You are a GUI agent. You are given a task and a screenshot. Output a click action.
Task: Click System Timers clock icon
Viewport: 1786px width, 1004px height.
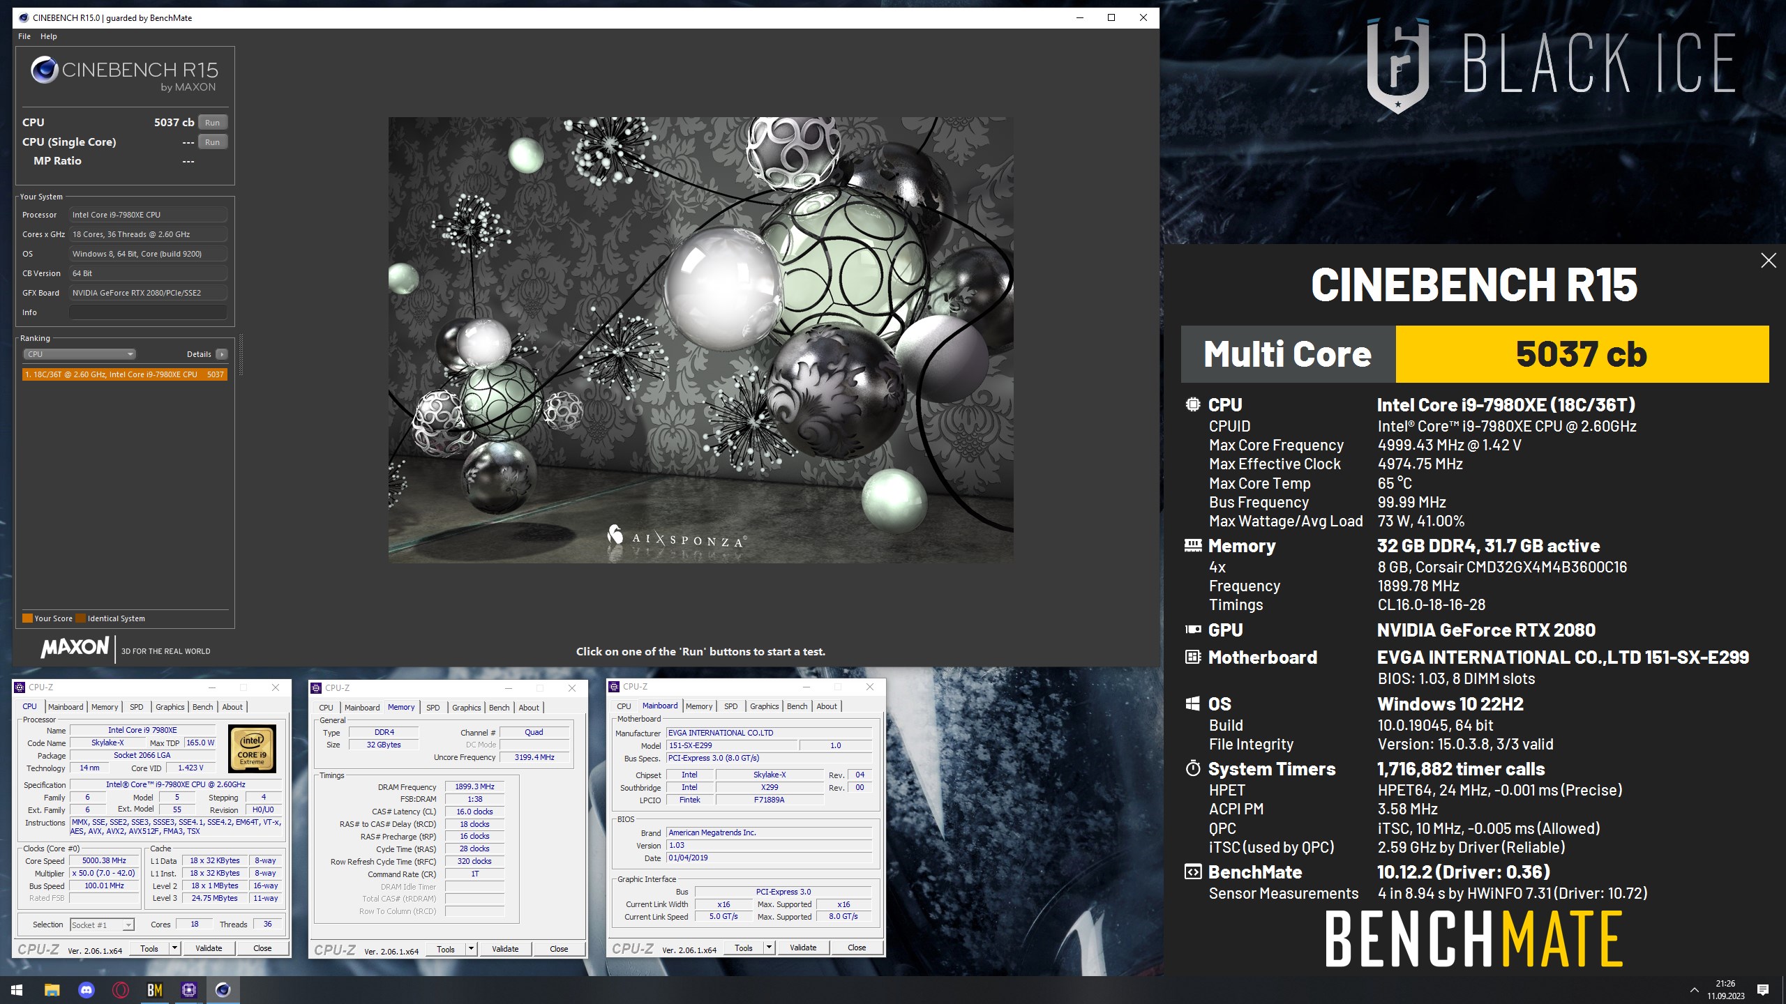pos(1193,768)
